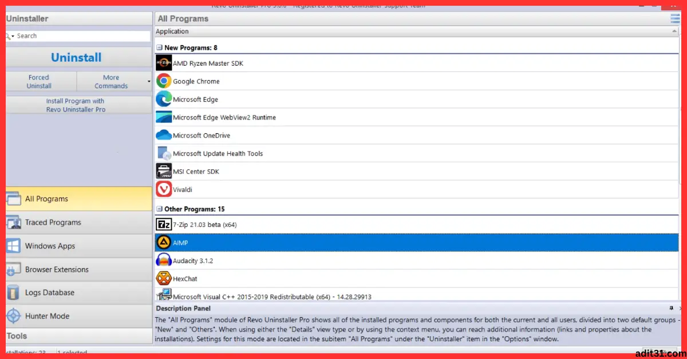Expand the Tools section
The width and height of the screenshot is (687, 359).
pyautogui.click(x=78, y=336)
